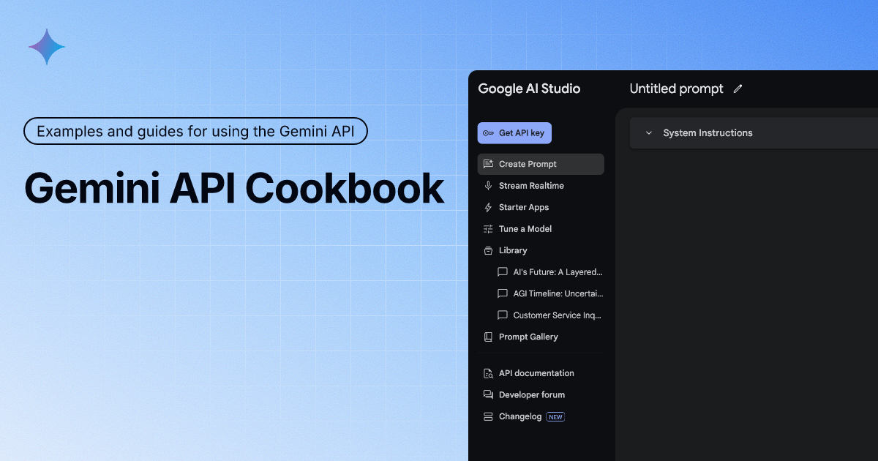Click the API documentation icon
The height and width of the screenshot is (461, 878).
click(x=488, y=372)
